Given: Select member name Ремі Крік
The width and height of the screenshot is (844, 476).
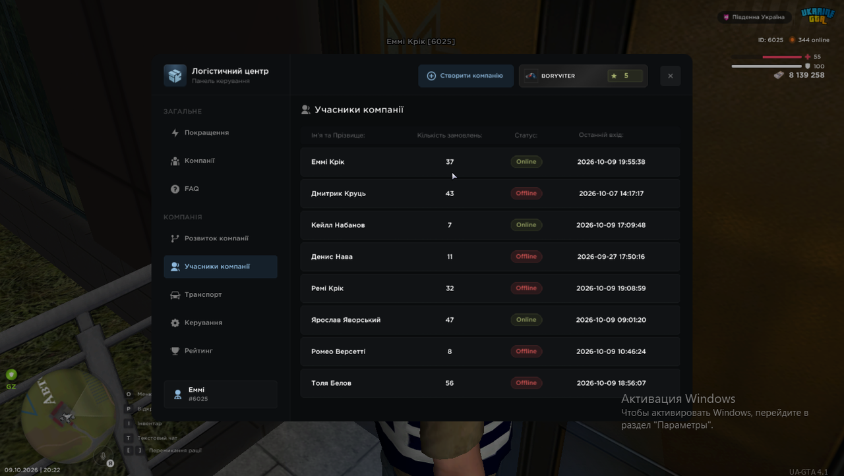Looking at the screenshot, I should tap(327, 288).
